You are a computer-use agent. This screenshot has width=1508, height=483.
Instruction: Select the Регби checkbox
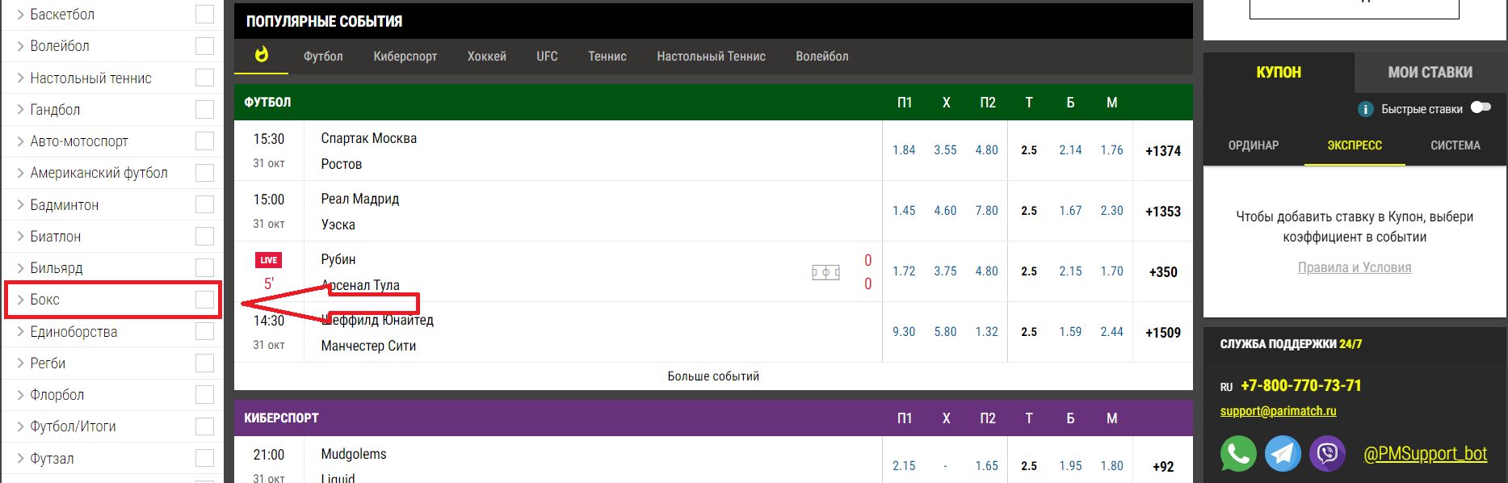coord(205,363)
